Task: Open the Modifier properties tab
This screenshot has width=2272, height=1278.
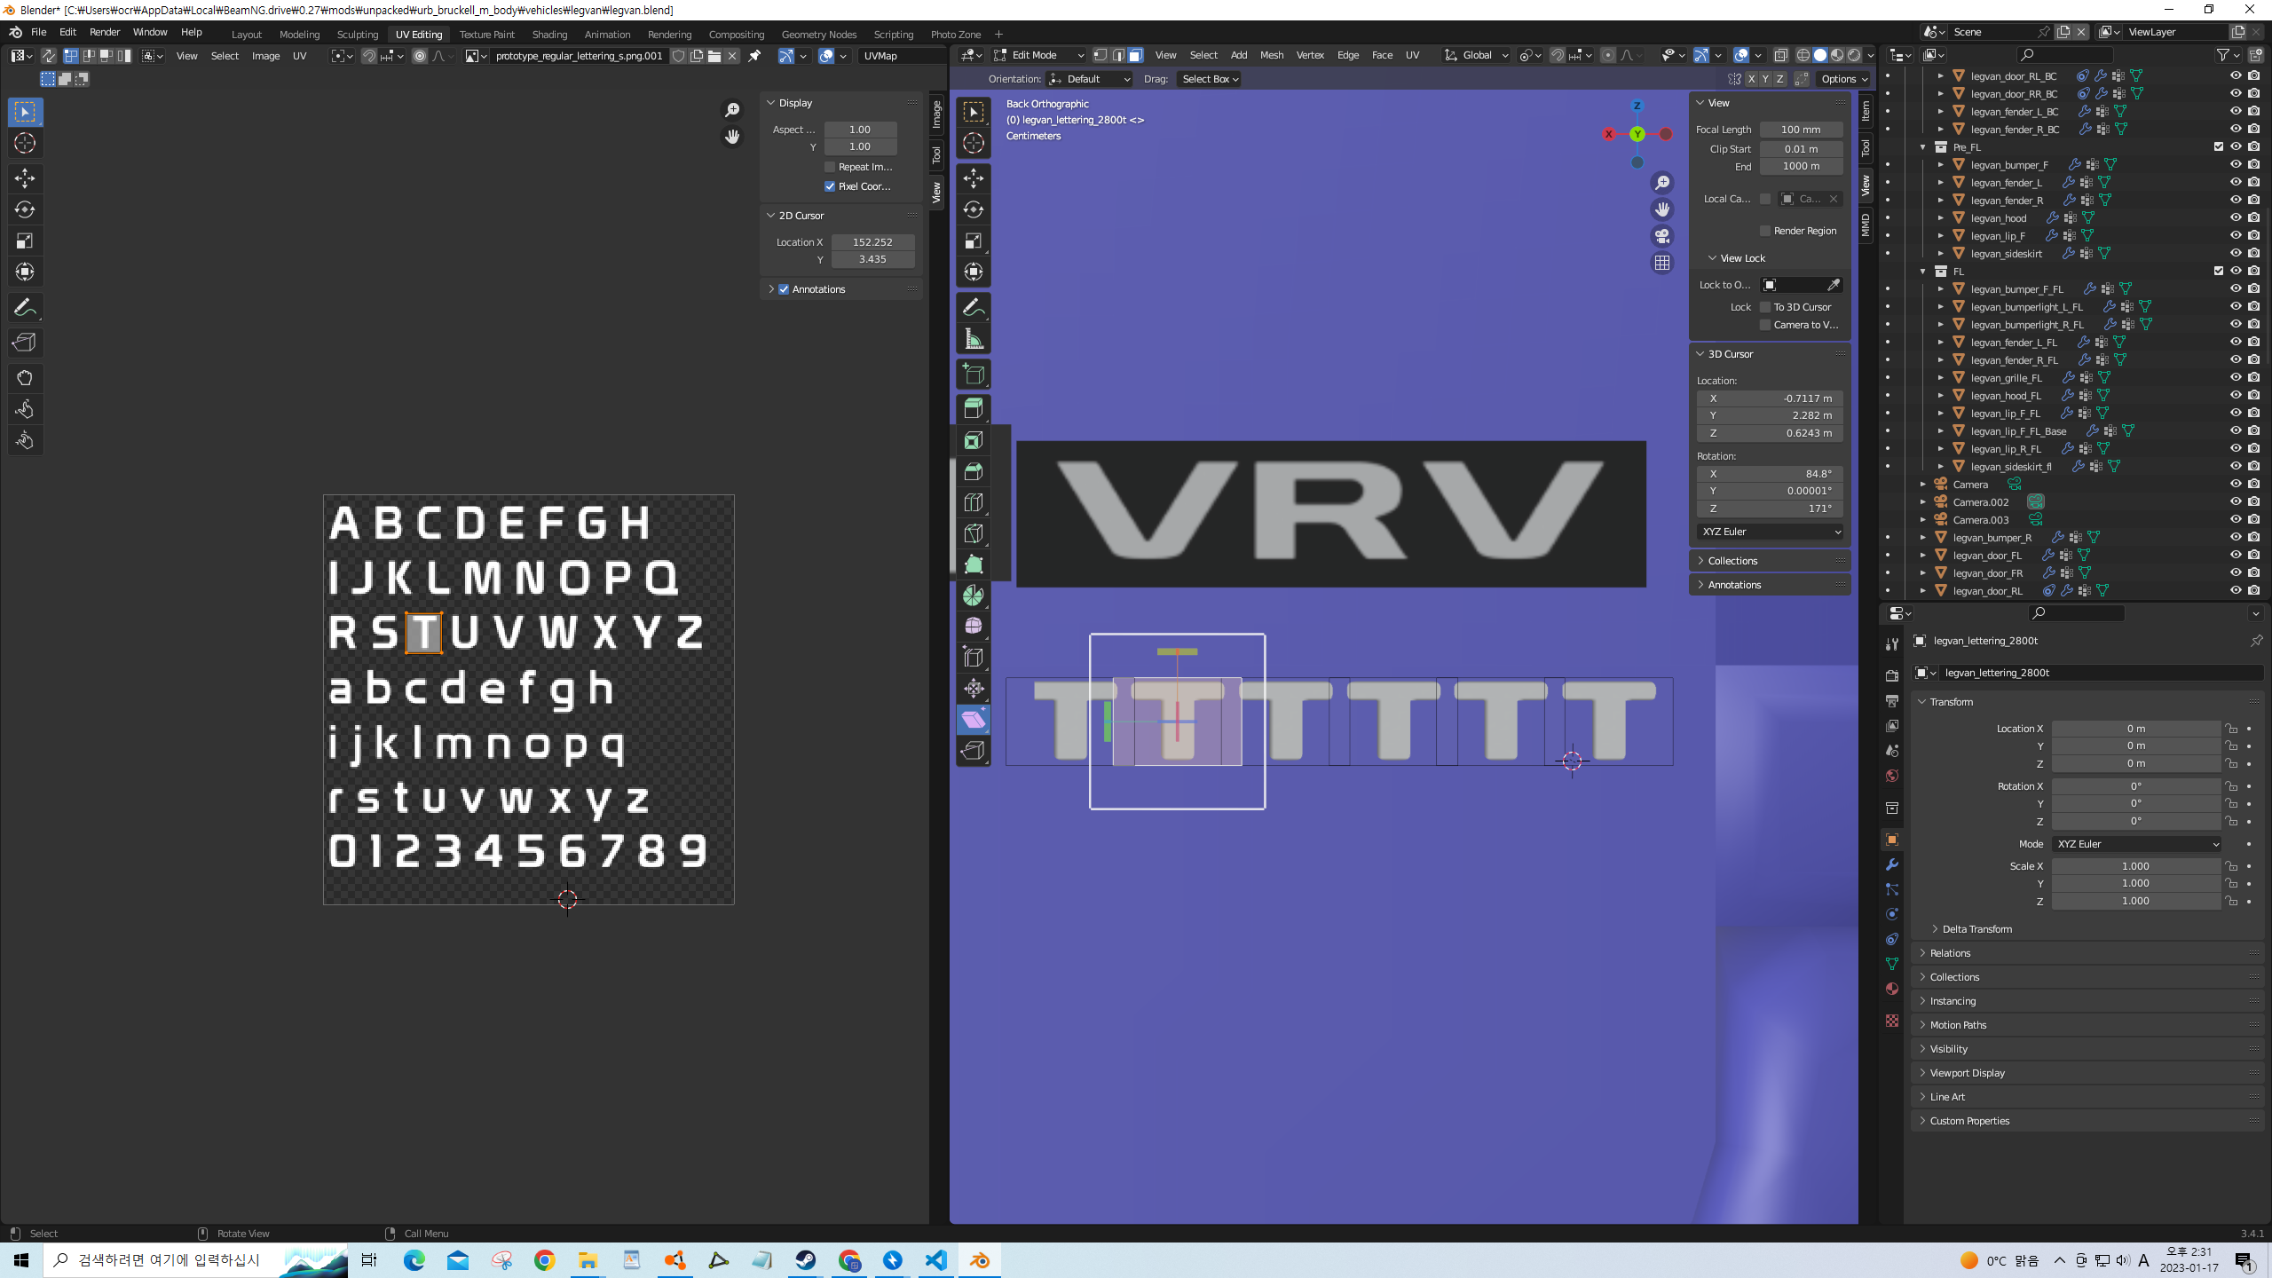Action: tap(1892, 864)
